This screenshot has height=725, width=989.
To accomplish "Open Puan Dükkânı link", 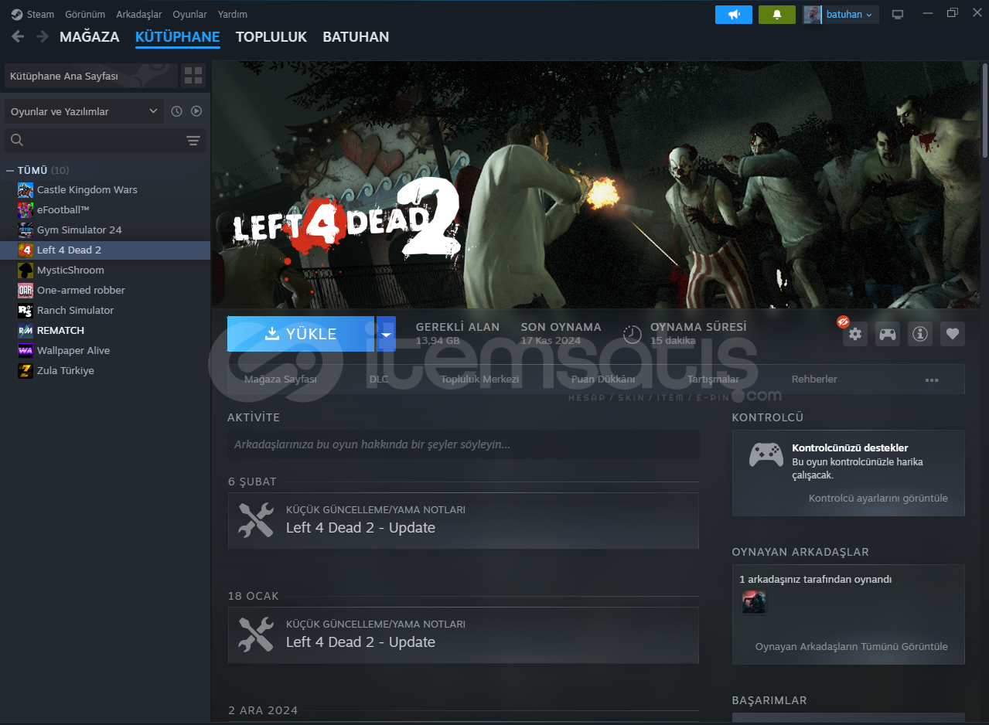I will (x=603, y=380).
